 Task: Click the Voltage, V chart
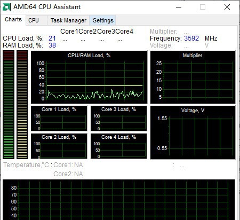click(x=193, y=132)
